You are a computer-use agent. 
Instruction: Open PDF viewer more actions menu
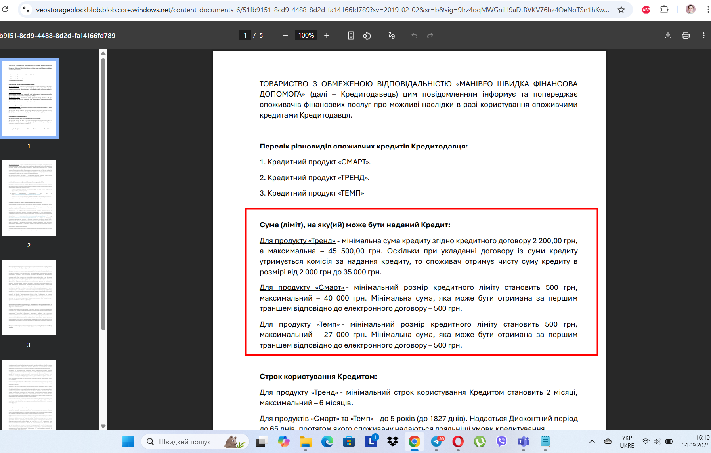pyautogui.click(x=703, y=36)
